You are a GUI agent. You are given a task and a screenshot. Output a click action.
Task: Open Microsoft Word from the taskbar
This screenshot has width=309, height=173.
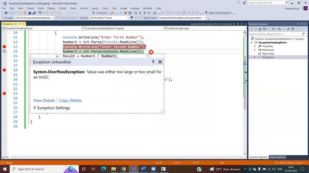[143, 169]
